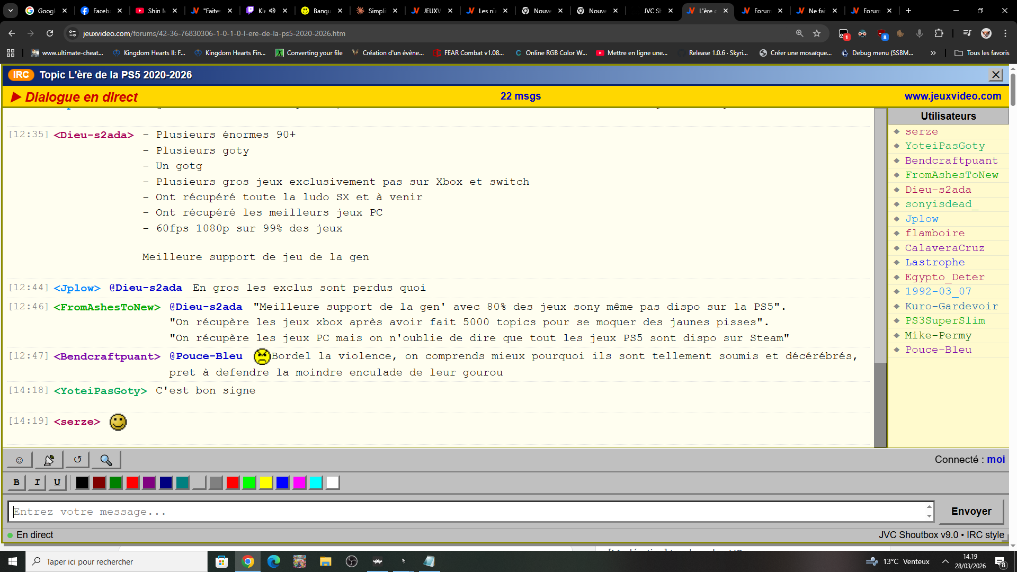The image size is (1017, 572).
Task: Pick the yellow color swatch
Action: [266, 482]
